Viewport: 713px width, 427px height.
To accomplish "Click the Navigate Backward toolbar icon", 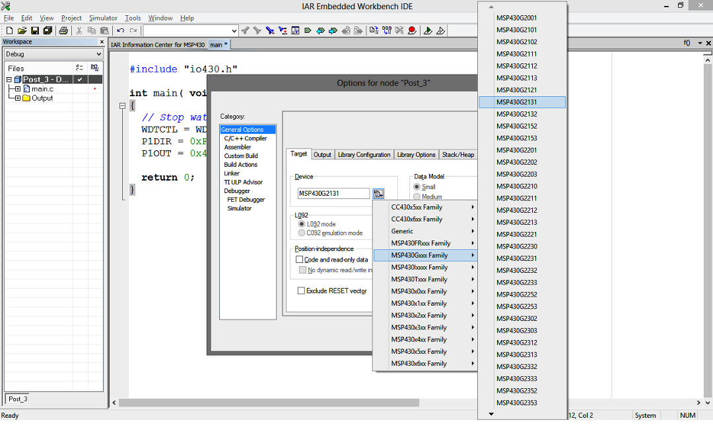I will (x=346, y=31).
